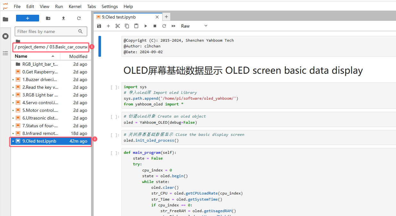The height and width of the screenshot is (216, 396).
Task: Open the Edit menu
Action: coord(30,6)
